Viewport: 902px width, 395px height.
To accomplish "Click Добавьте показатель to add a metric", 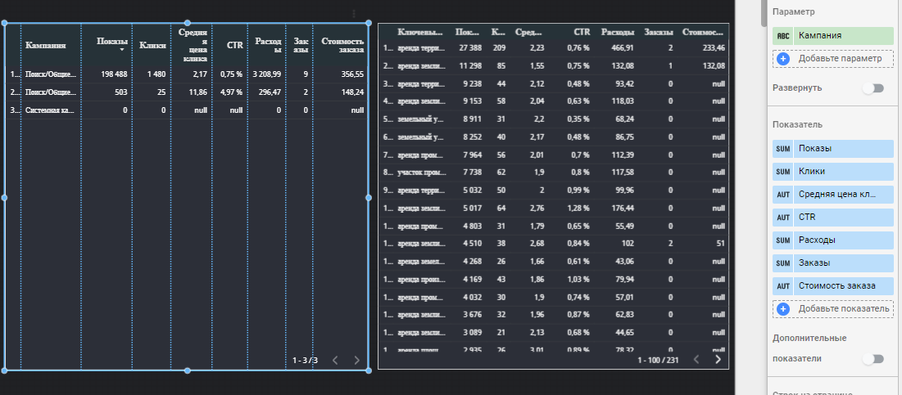I will point(832,309).
